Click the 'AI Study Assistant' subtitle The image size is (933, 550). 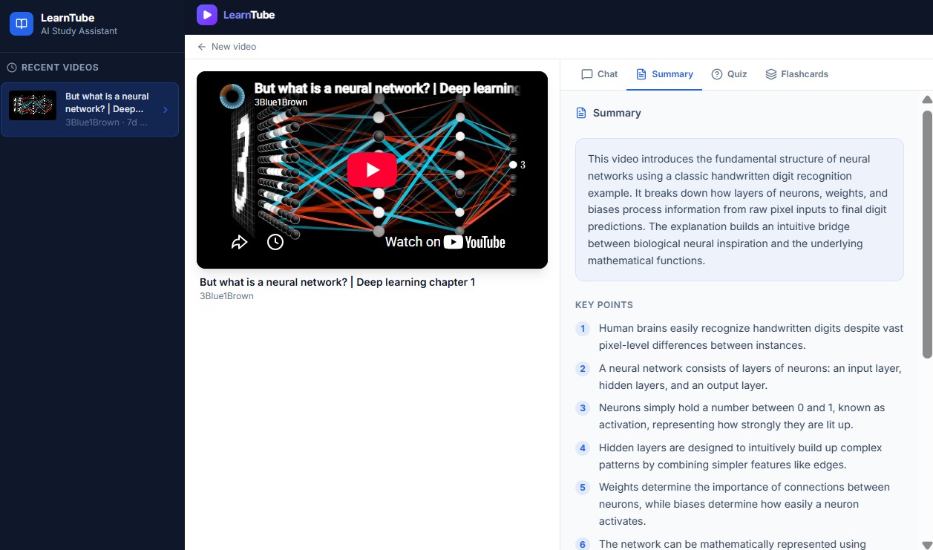click(79, 31)
